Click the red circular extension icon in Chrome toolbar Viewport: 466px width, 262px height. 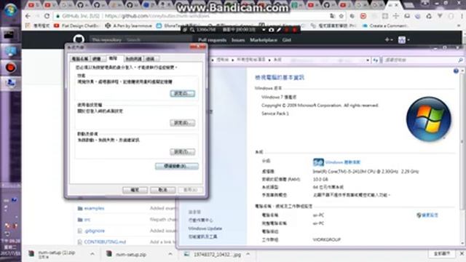tap(363, 16)
